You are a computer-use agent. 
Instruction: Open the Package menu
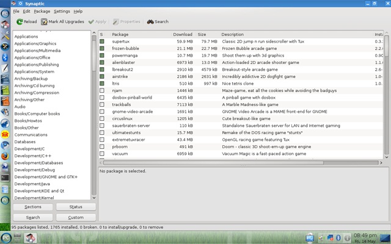[x=42, y=11]
